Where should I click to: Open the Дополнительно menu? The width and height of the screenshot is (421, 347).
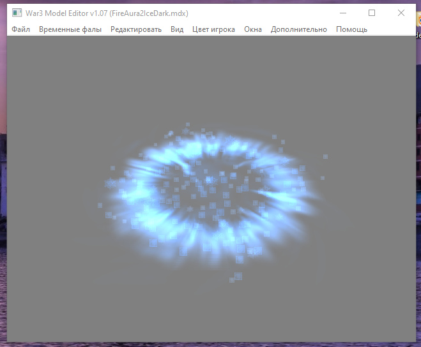[299, 29]
